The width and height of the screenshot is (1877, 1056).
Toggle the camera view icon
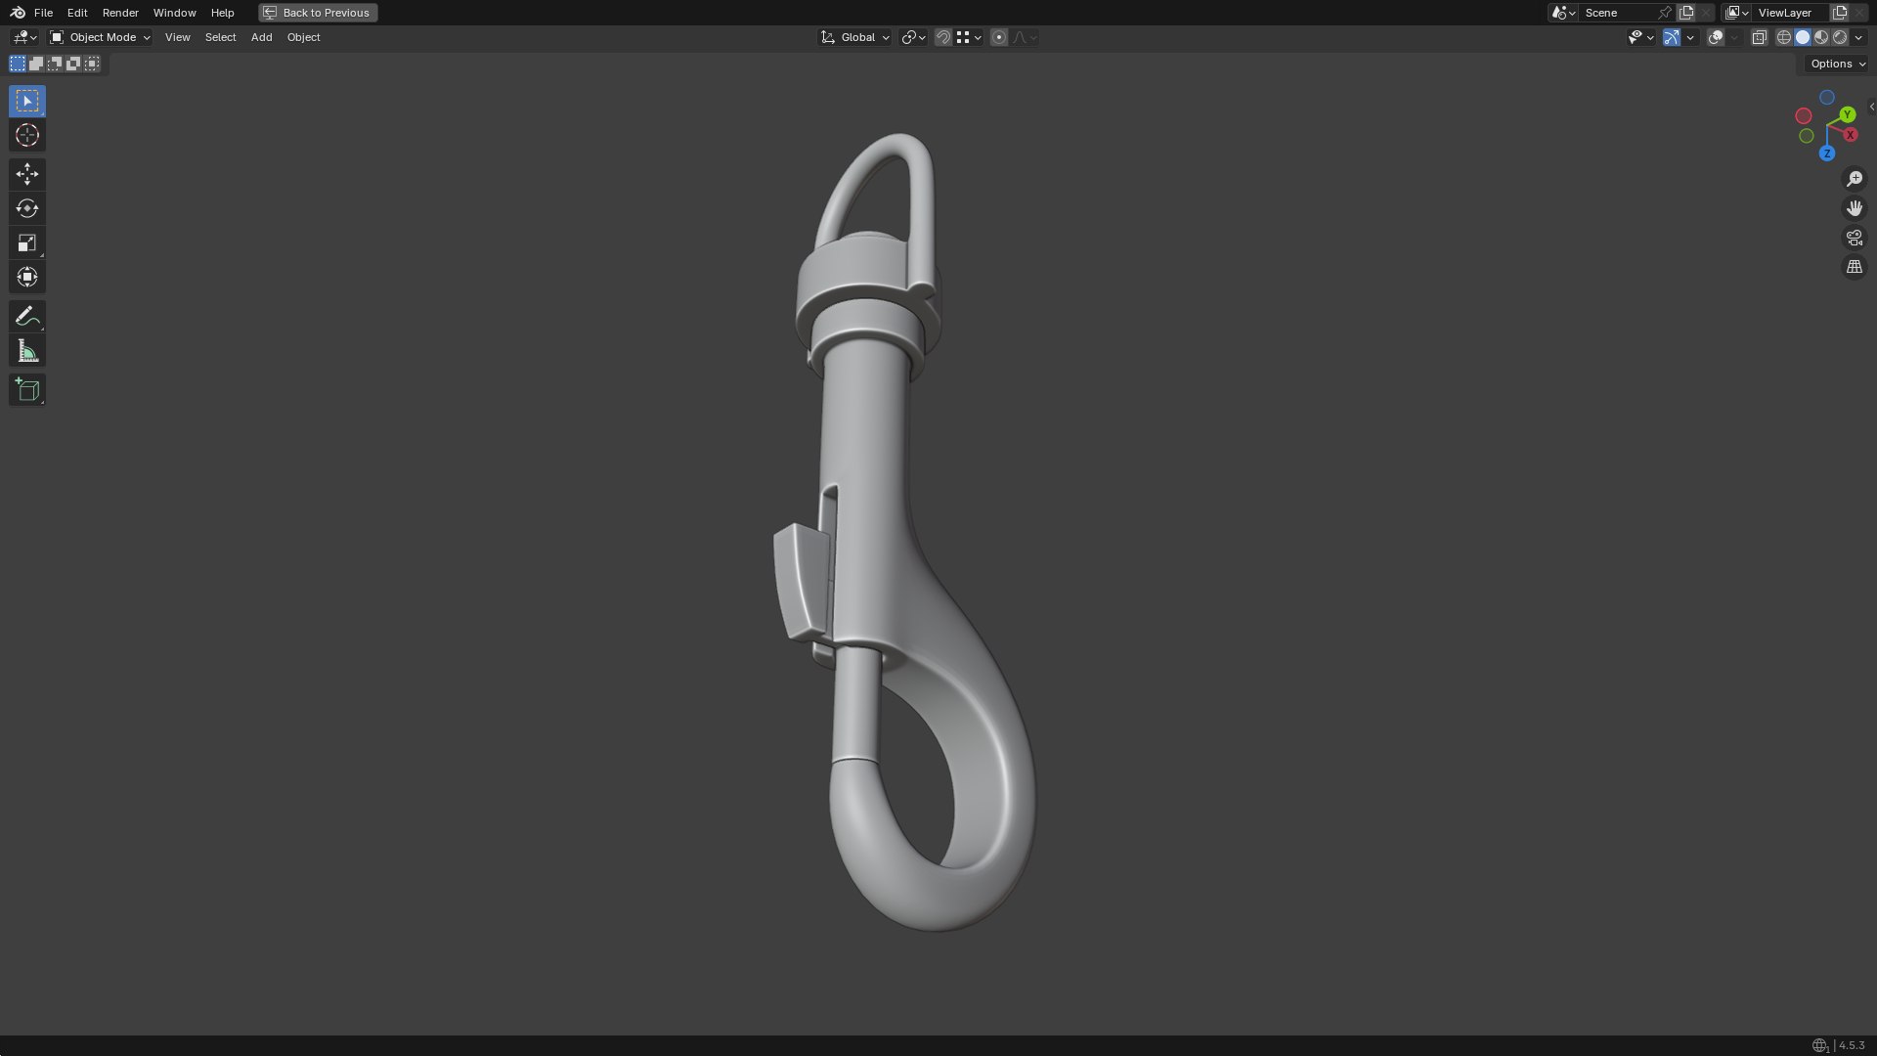[x=1854, y=238]
